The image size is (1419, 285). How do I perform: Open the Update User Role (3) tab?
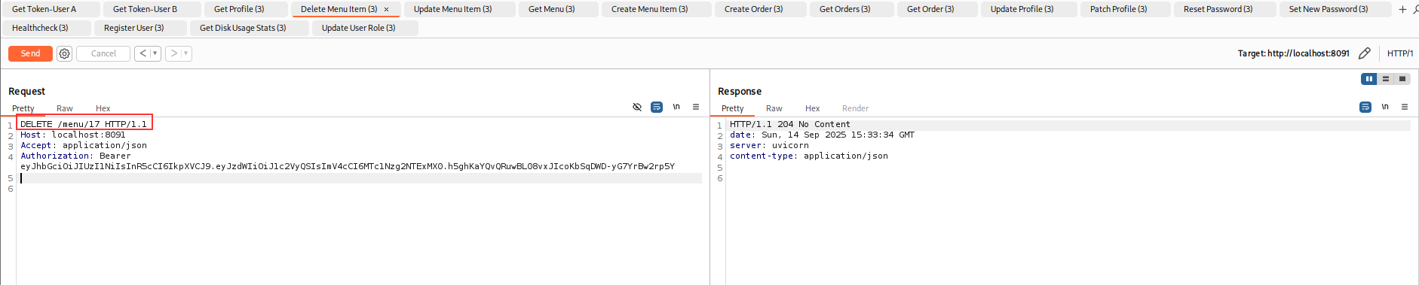[364, 28]
